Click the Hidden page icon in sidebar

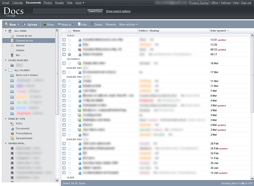(12, 50)
